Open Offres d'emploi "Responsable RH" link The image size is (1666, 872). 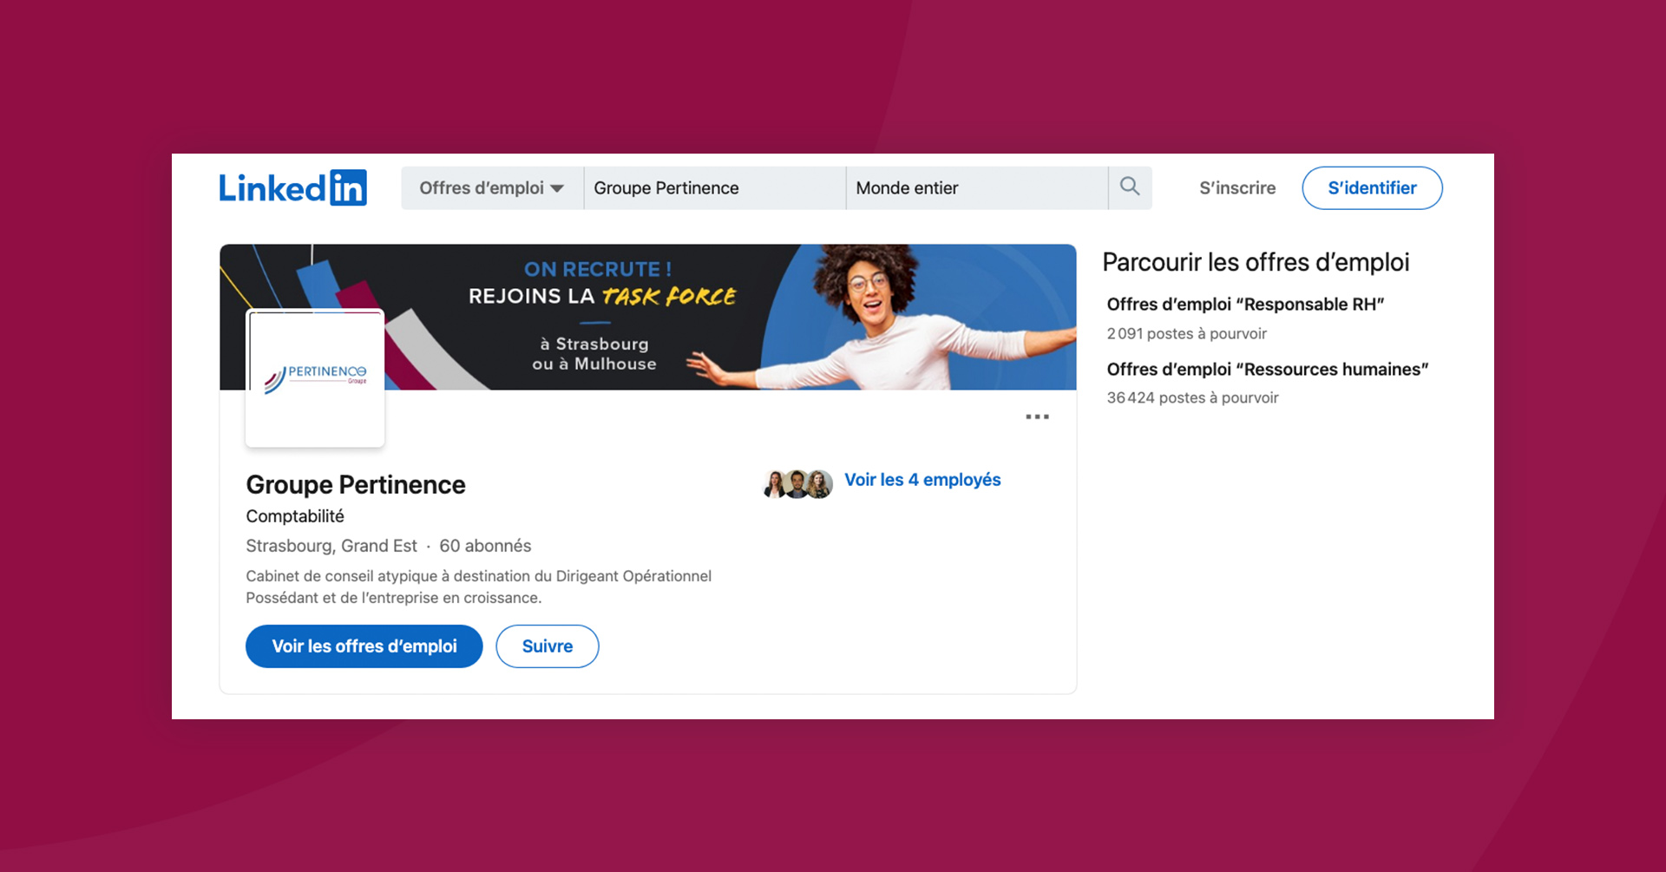[x=1245, y=305]
